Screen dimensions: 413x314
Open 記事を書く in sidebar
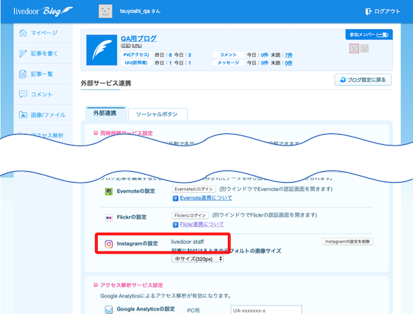(x=44, y=54)
